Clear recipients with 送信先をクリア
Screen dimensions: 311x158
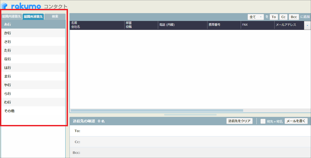(x=239, y=121)
